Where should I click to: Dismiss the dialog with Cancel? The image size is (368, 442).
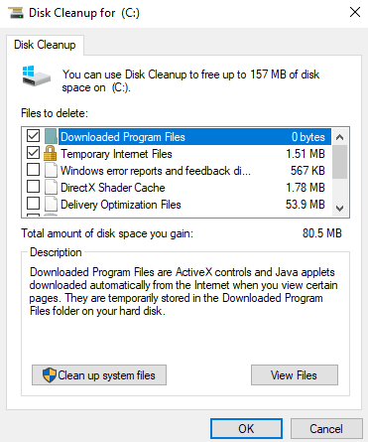point(326,429)
